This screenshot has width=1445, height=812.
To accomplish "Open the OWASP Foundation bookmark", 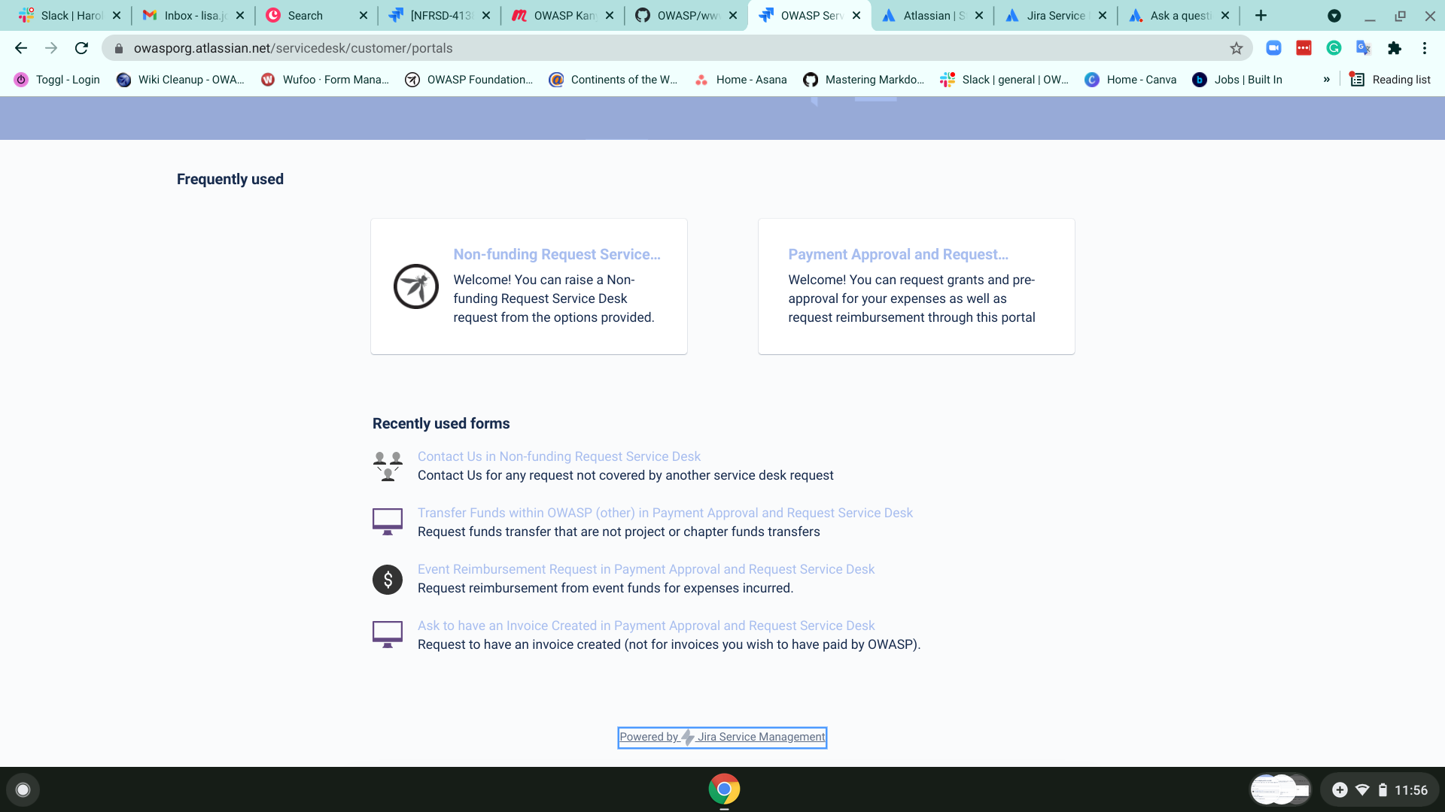I will 470,80.
